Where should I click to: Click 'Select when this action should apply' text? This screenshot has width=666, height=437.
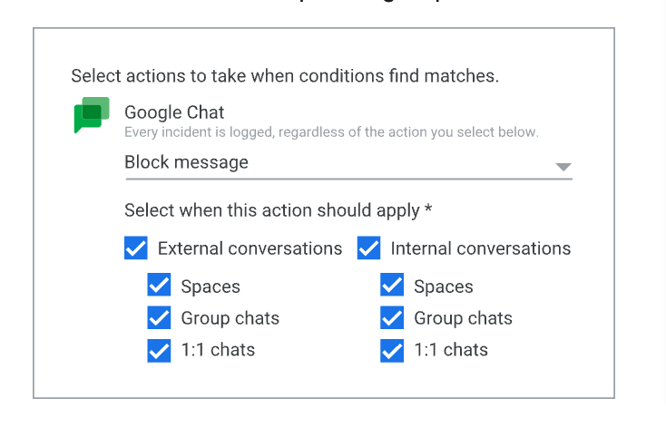pos(279,210)
